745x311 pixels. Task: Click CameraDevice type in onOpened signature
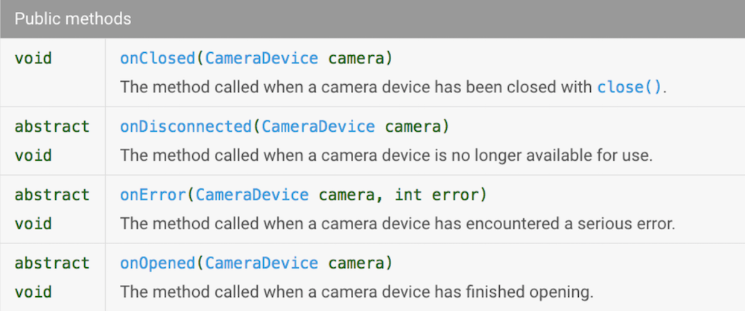click(261, 263)
